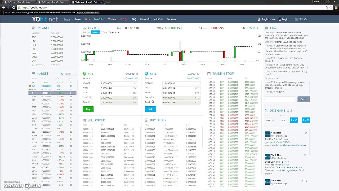Click the Dice Game panel icon
This screenshot has width=339, height=191.
click(266, 110)
